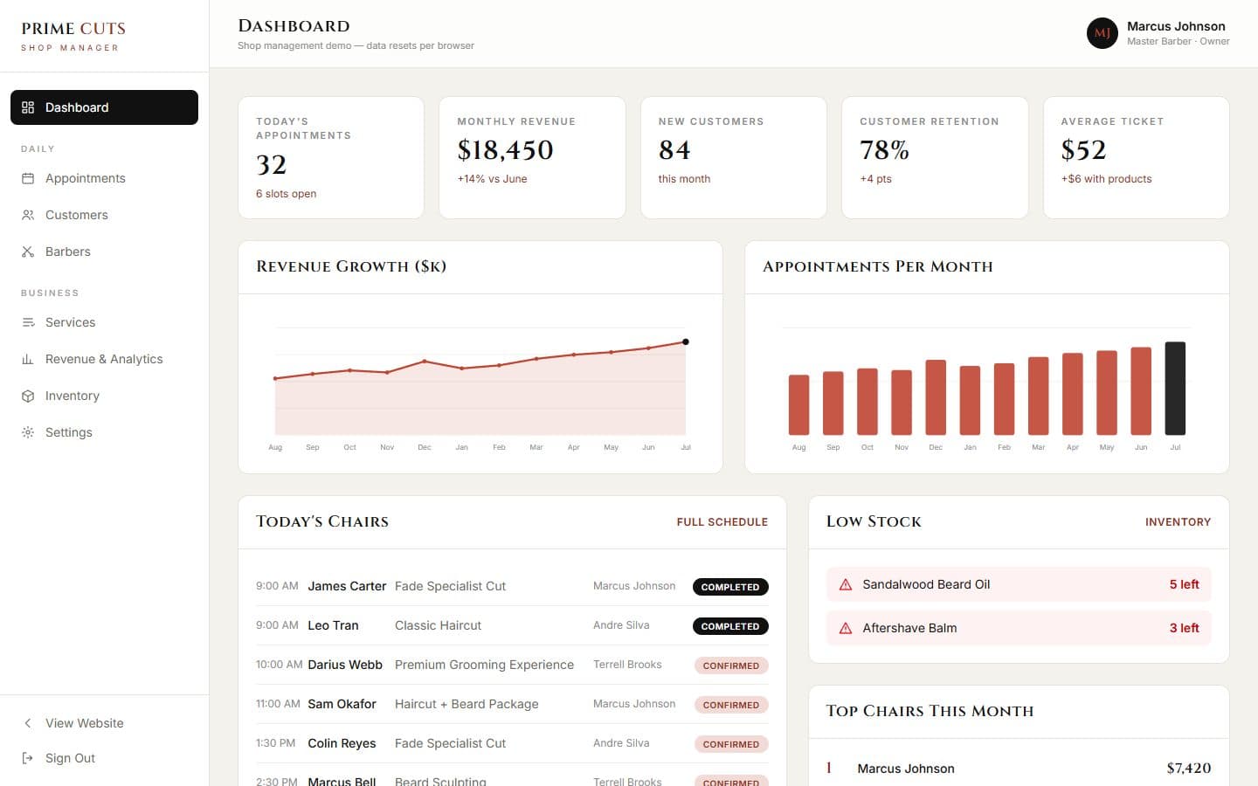This screenshot has width=1258, height=786.
Task: Click the MJ avatar in the header
Action: (1102, 33)
